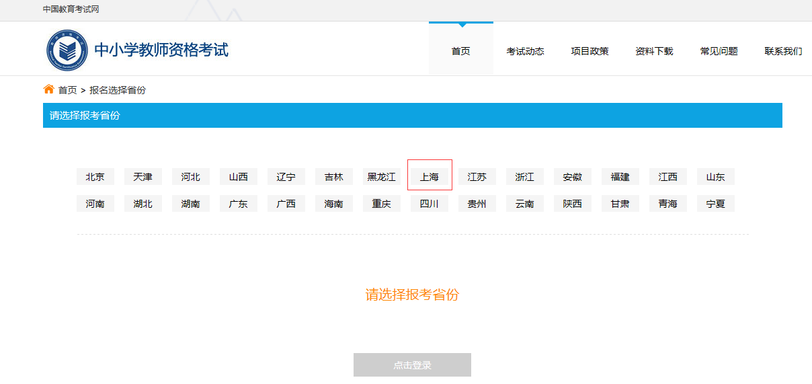Select the 四川 province option
The width and height of the screenshot is (812, 384).
[430, 204]
